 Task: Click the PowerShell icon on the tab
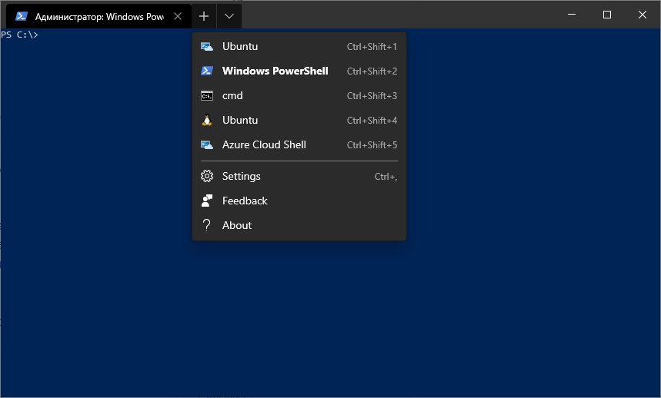[21, 16]
